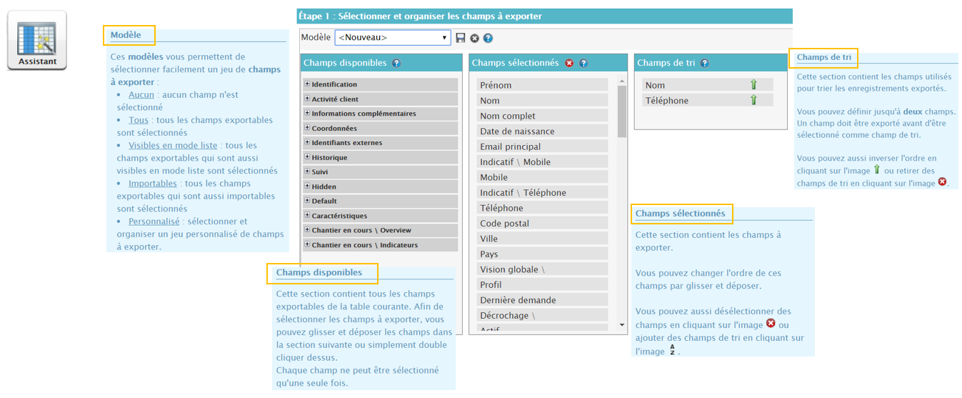
Task: Clear selected fields with the red X icon
Action: tap(569, 63)
